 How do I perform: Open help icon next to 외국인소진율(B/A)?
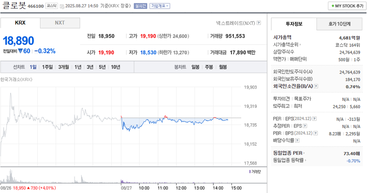pos(316,86)
